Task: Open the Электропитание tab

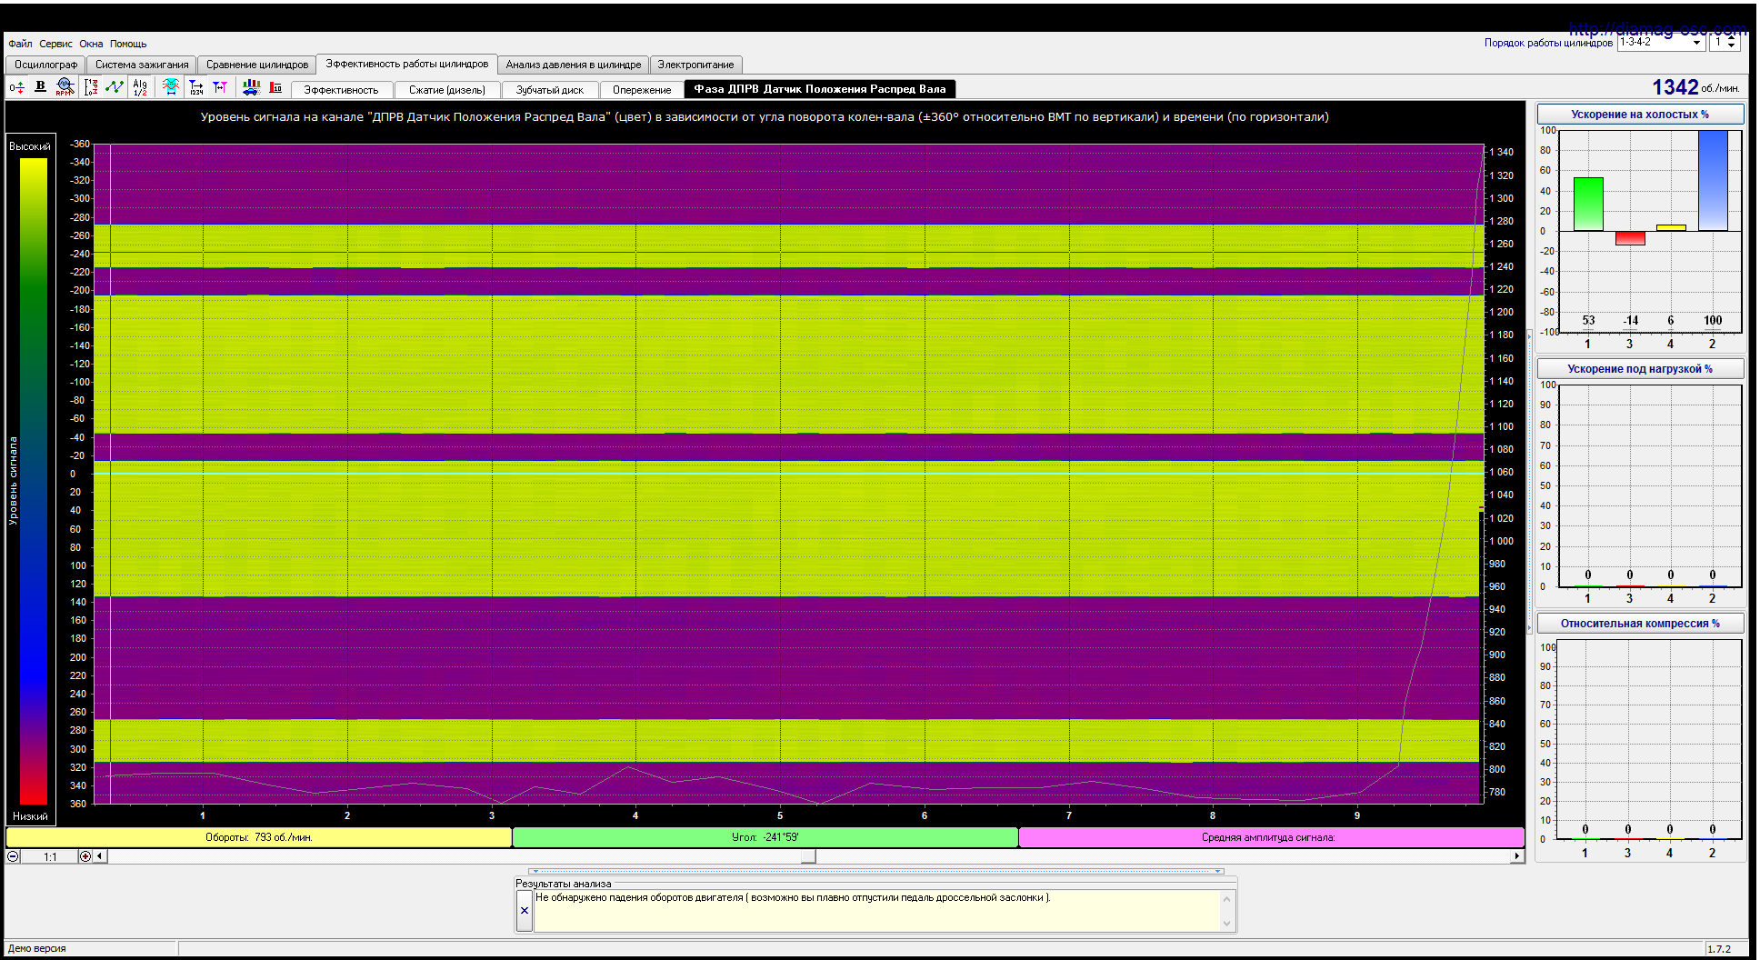Action: [695, 65]
